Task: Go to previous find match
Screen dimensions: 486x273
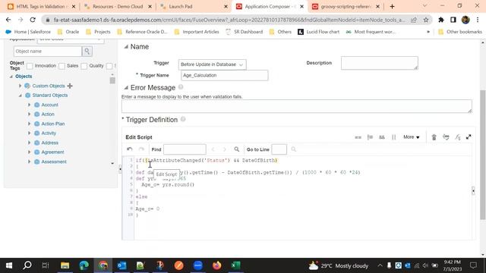Action: [213, 149]
